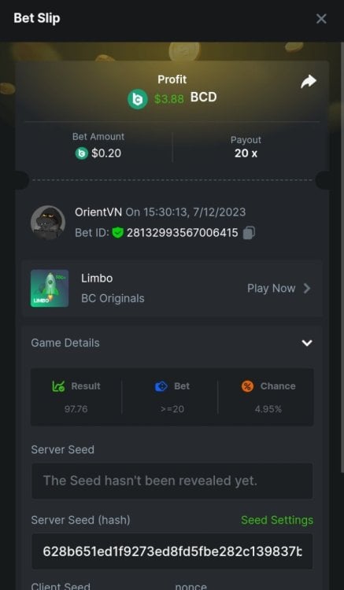Copy the Bet ID using the copy icon

(249, 233)
